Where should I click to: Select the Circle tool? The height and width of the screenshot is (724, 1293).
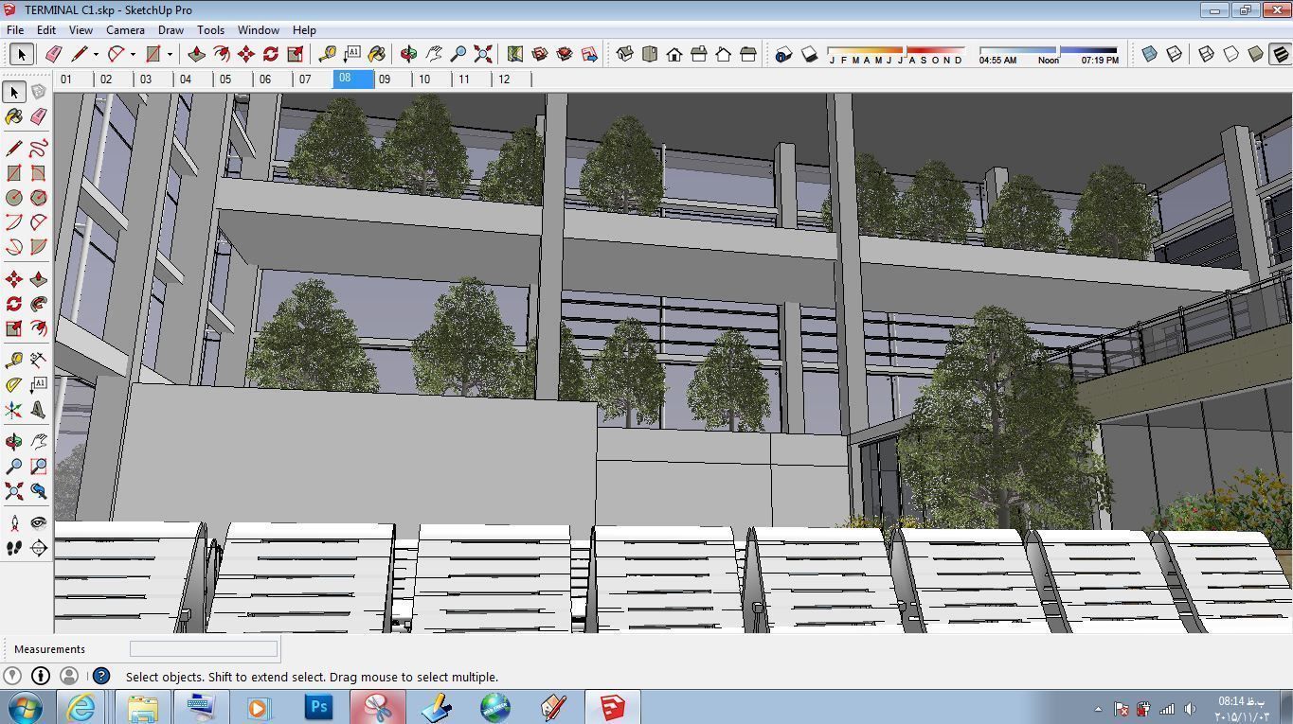14,198
